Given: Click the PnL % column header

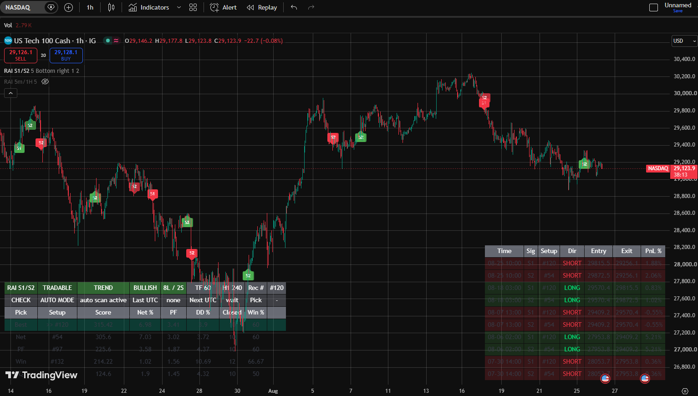Looking at the screenshot, I should tap(653, 251).
